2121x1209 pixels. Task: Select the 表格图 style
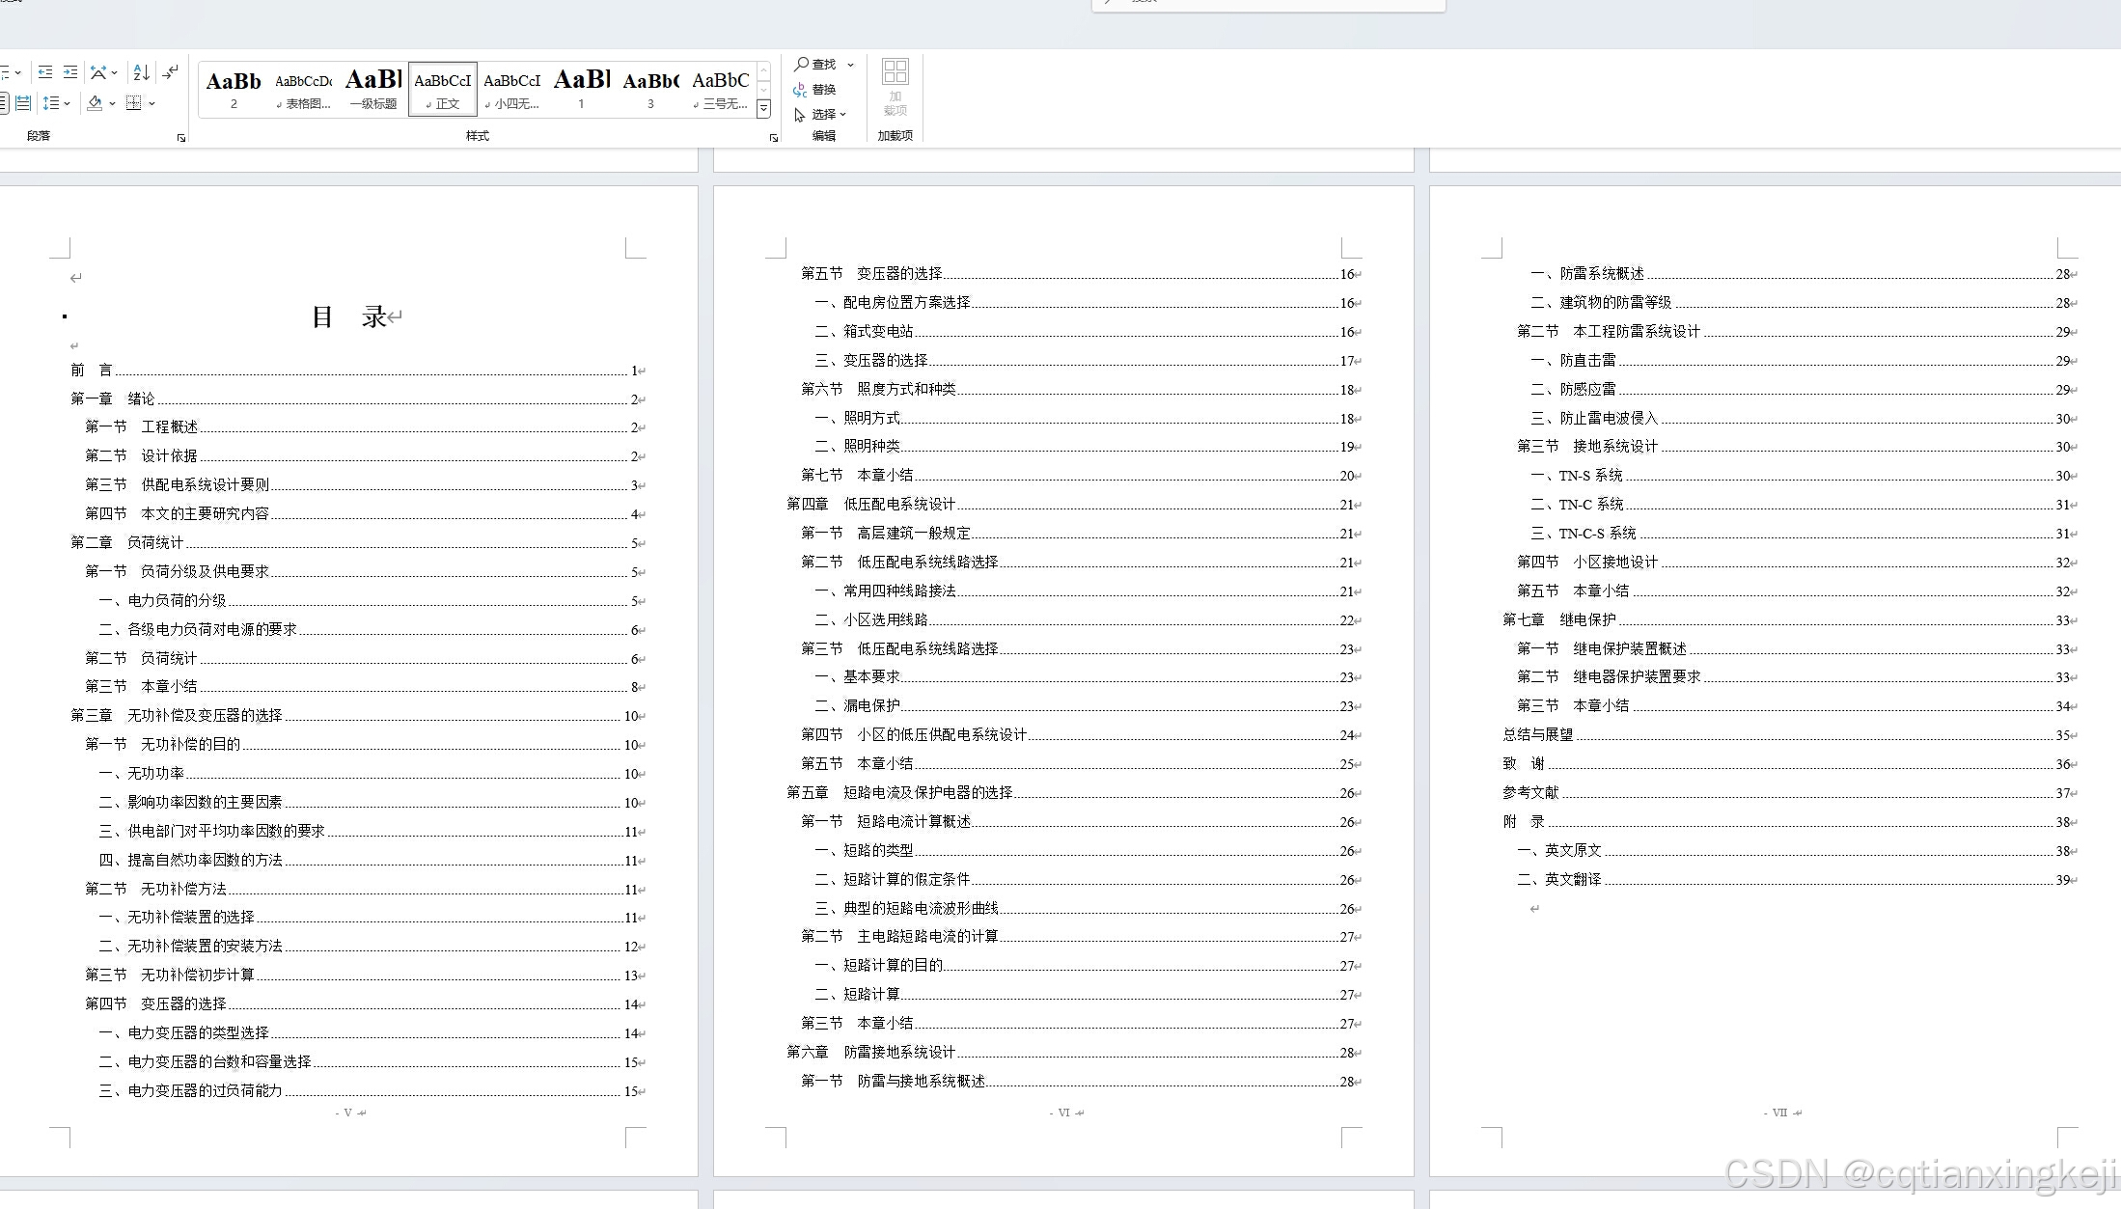pos(304,89)
